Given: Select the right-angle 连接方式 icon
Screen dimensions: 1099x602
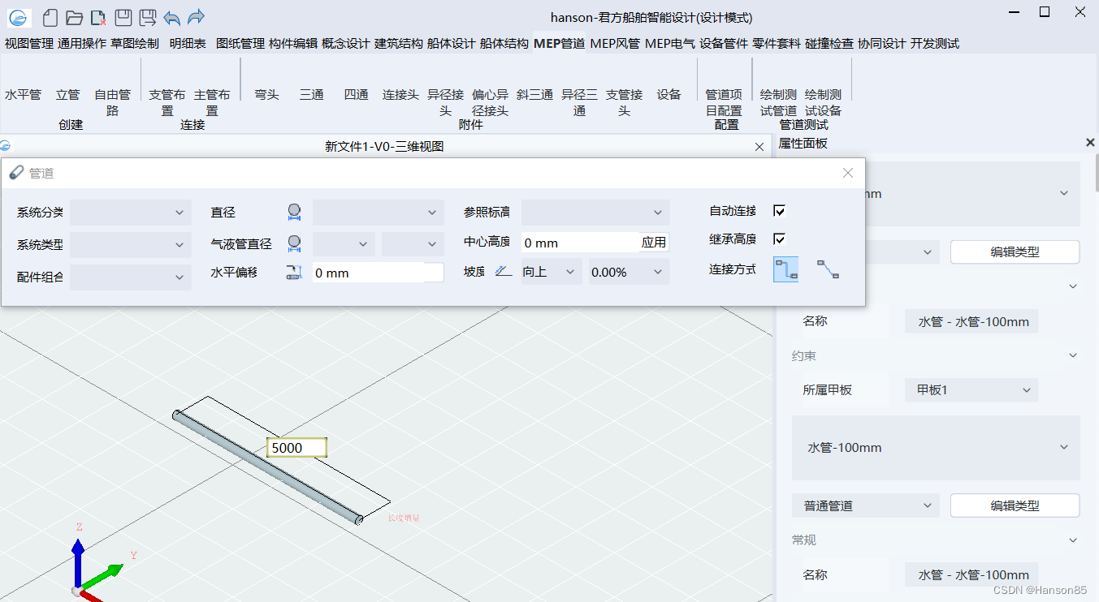Looking at the screenshot, I should pos(785,269).
